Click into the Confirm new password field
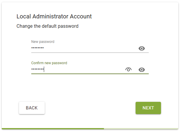Image resolution: width=180 pixels, height=131 pixels. point(82,69)
